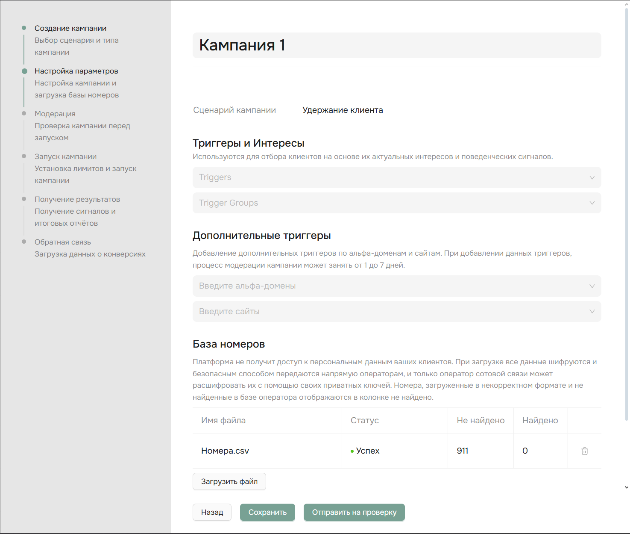Click the Номера.csv file name

click(225, 451)
